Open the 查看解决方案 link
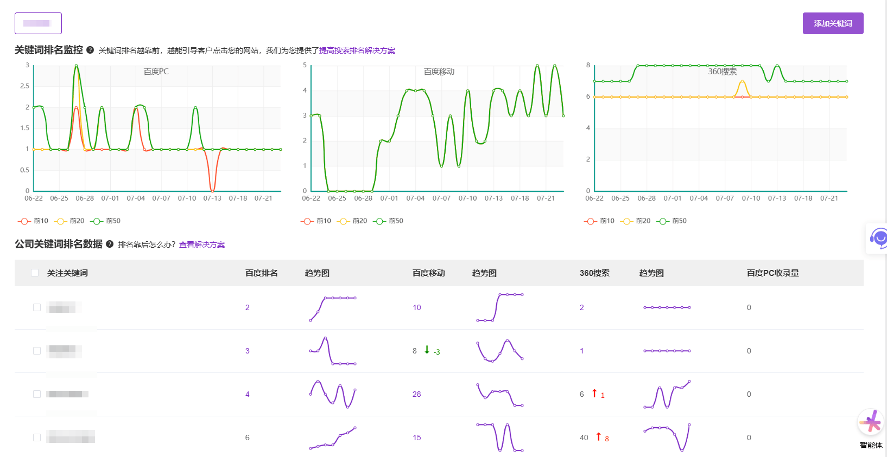This screenshot has height=457, width=887. 201,244
